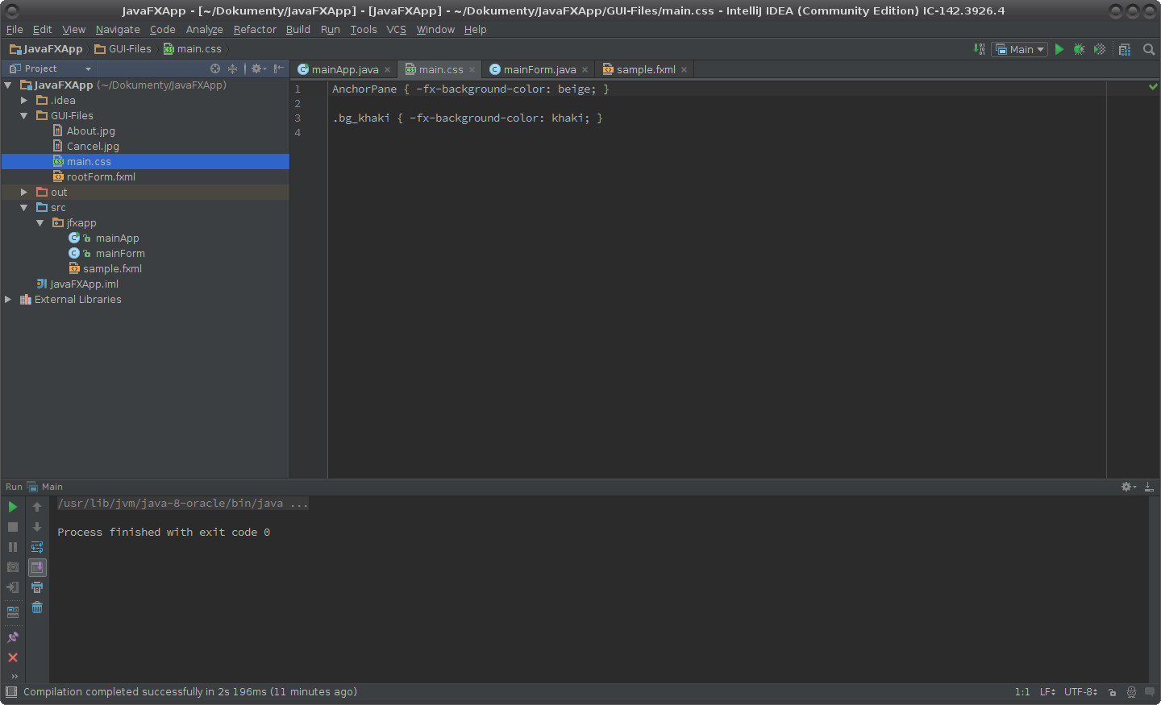1161x705 pixels.
Task: Print the console output
Action: (37, 587)
